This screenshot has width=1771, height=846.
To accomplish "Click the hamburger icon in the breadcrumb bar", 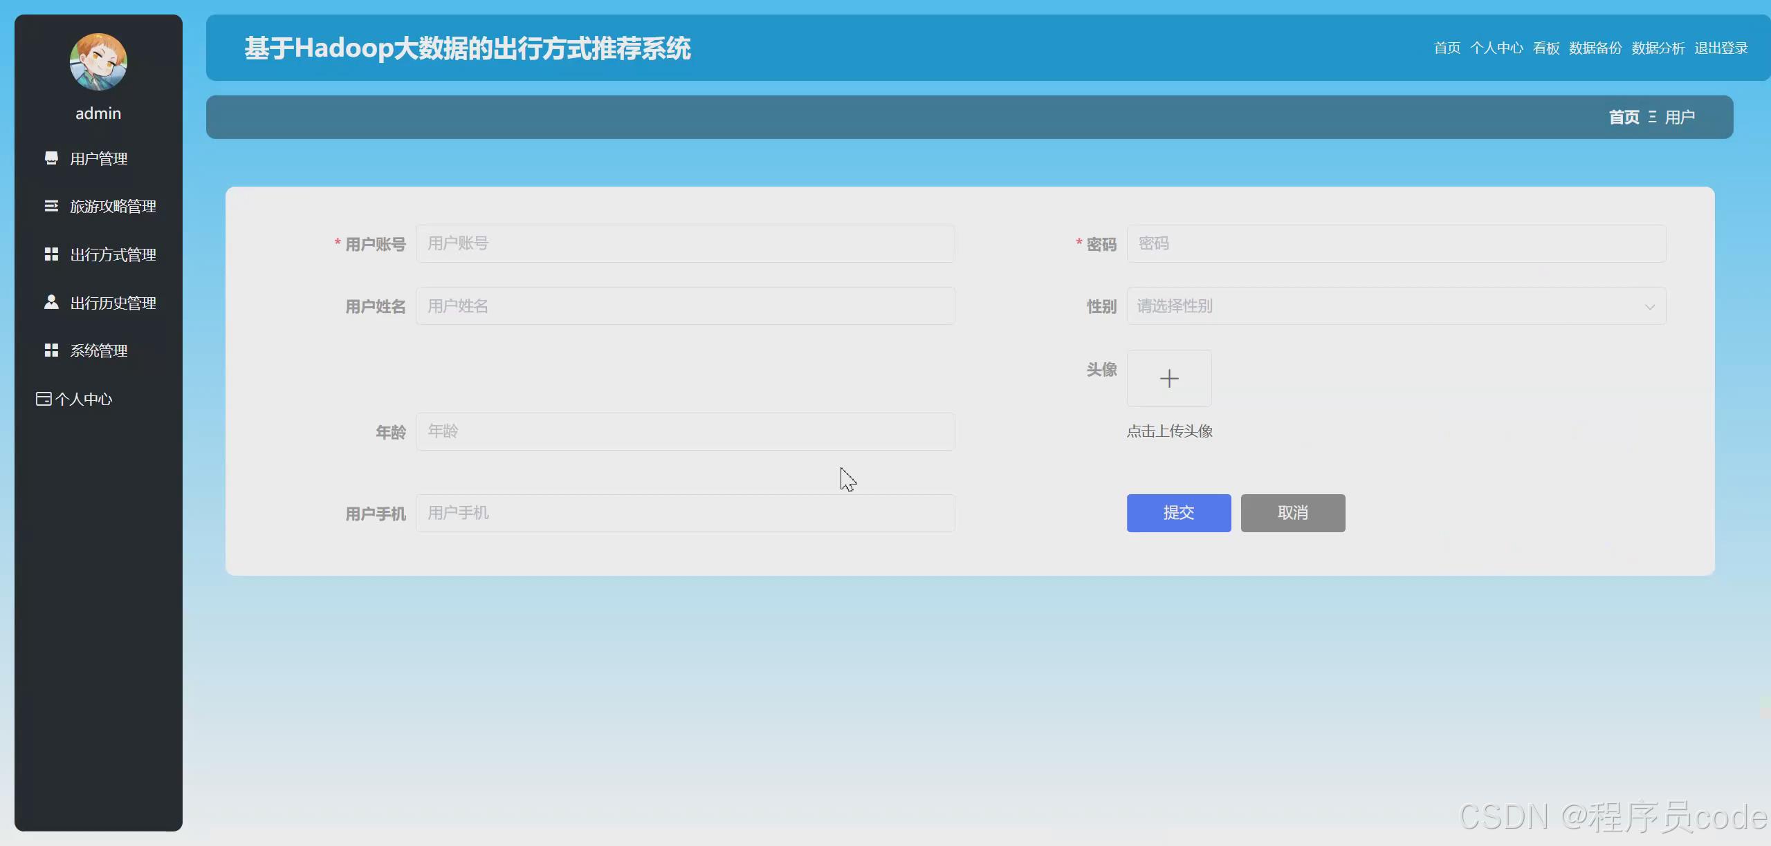I will [1652, 117].
